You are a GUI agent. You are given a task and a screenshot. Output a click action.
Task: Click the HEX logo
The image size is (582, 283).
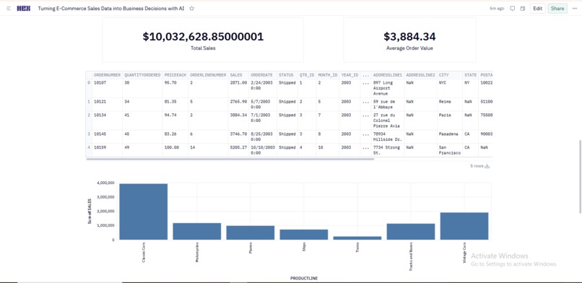pyautogui.click(x=23, y=9)
